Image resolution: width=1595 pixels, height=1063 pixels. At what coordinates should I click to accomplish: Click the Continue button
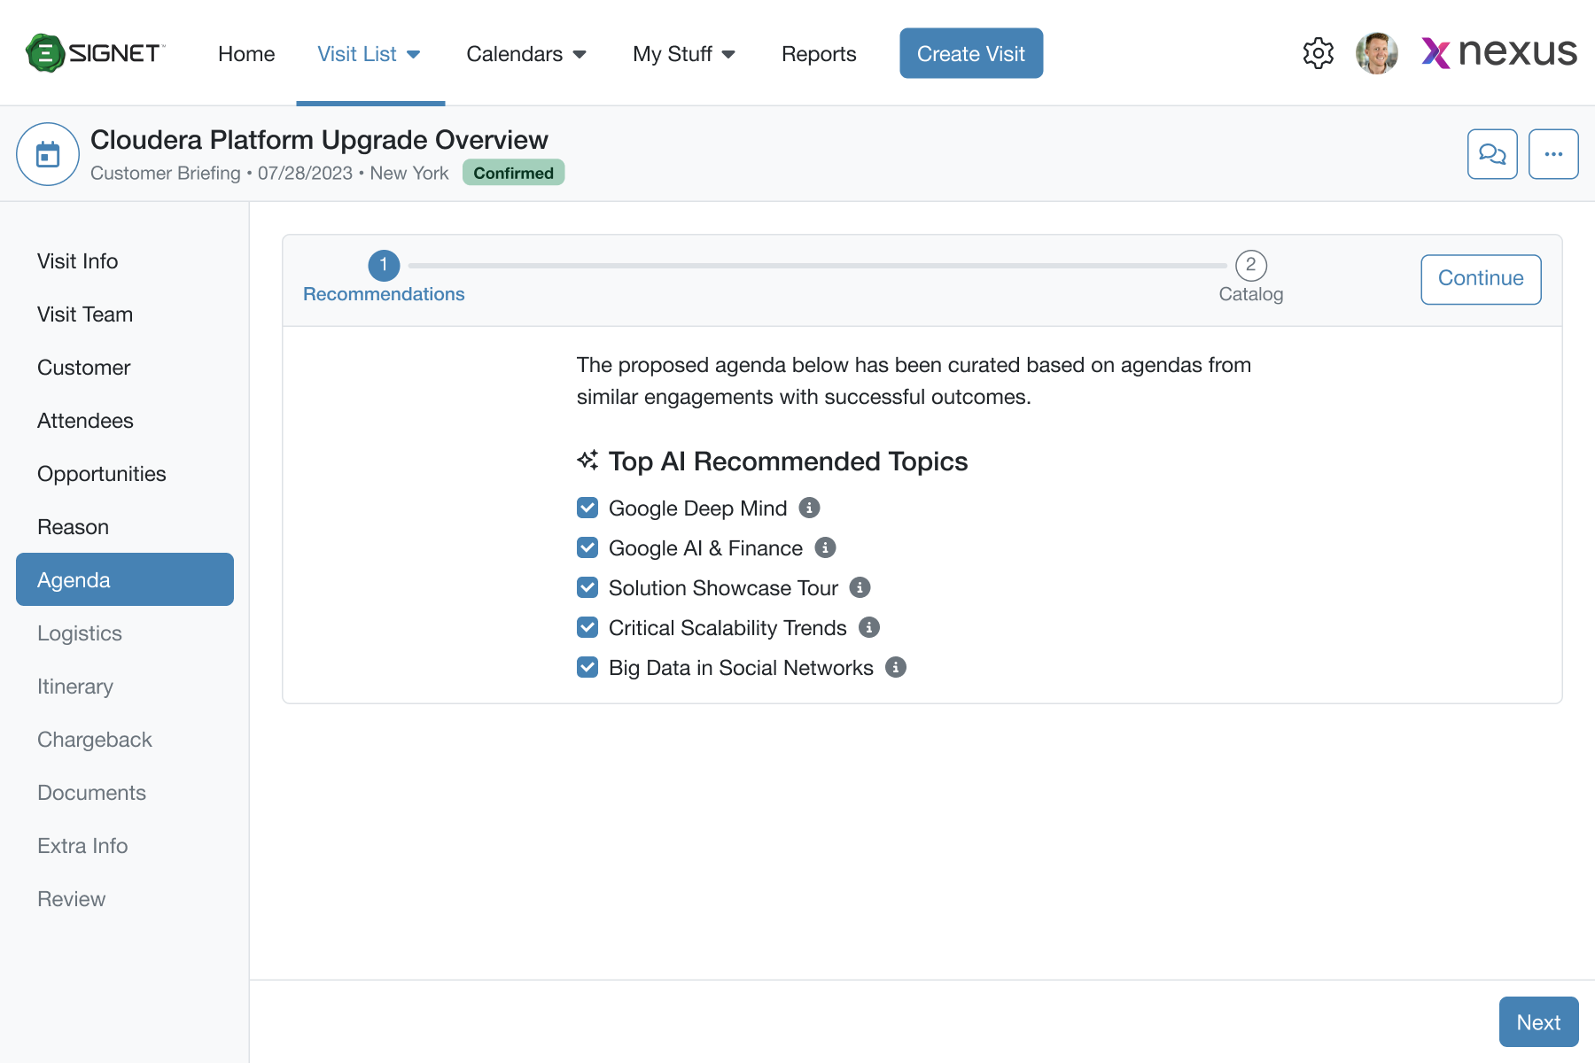pyautogui.click(x=1481, y=279)
